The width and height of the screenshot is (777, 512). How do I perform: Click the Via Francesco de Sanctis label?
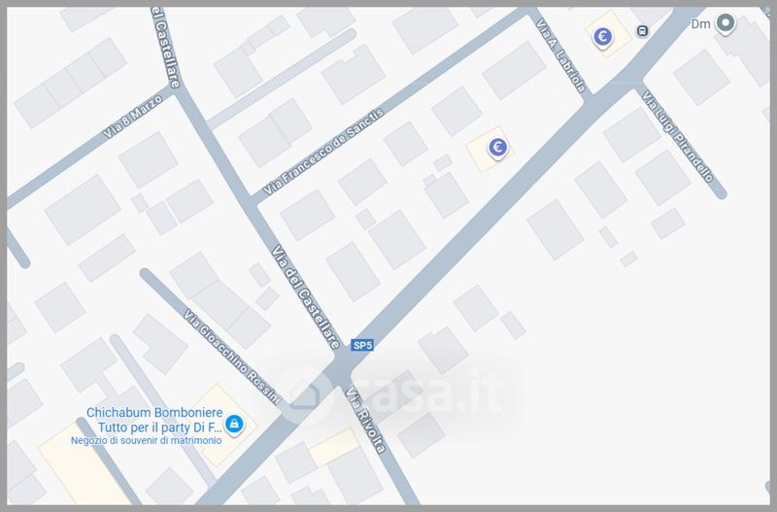pos(323,152)
